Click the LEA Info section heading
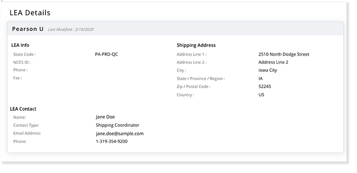Viewport: 357px width, 173px height. [20, 45]
